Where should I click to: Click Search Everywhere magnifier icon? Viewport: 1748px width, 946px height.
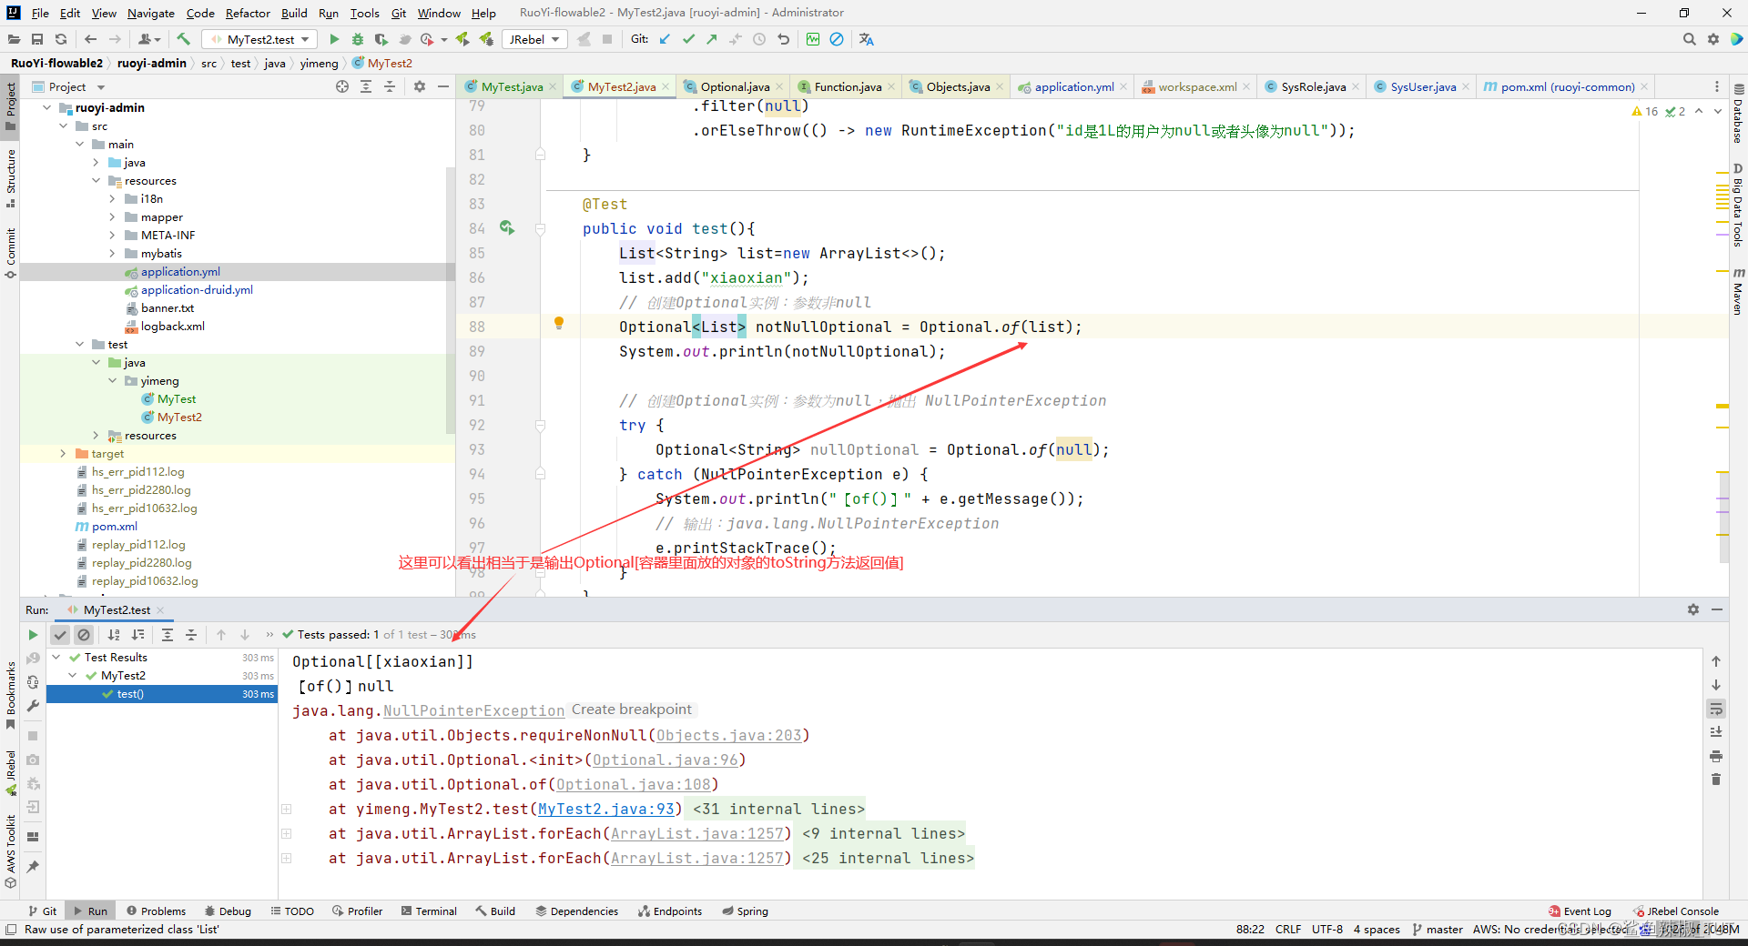(x=1690, y=39)
